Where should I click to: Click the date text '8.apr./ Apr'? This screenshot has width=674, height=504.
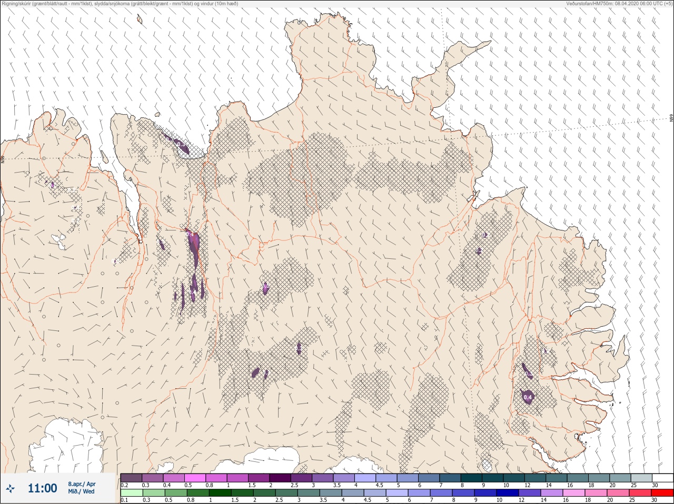[x=82, y=483]
